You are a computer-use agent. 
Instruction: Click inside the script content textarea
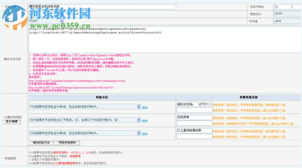165,40
